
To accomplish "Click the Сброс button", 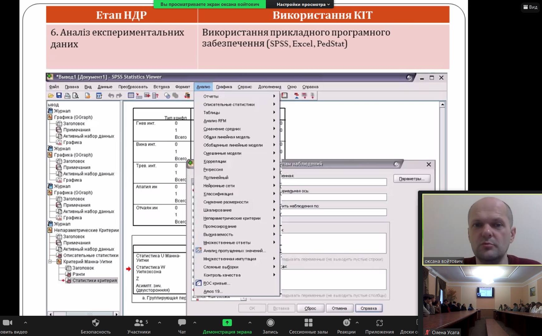I will [x=310, y=308].
